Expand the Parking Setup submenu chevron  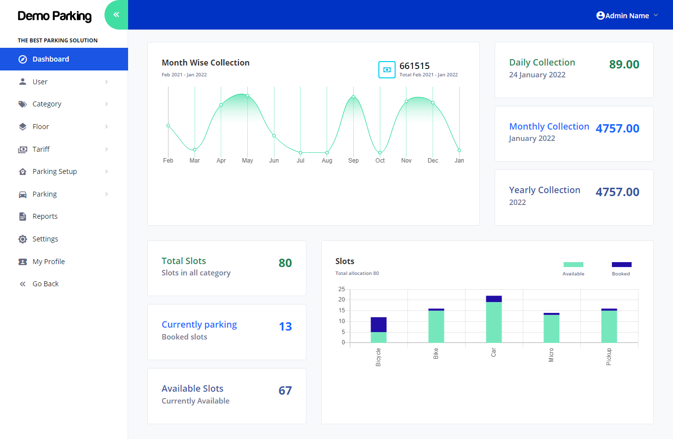[x=106, y=171]
